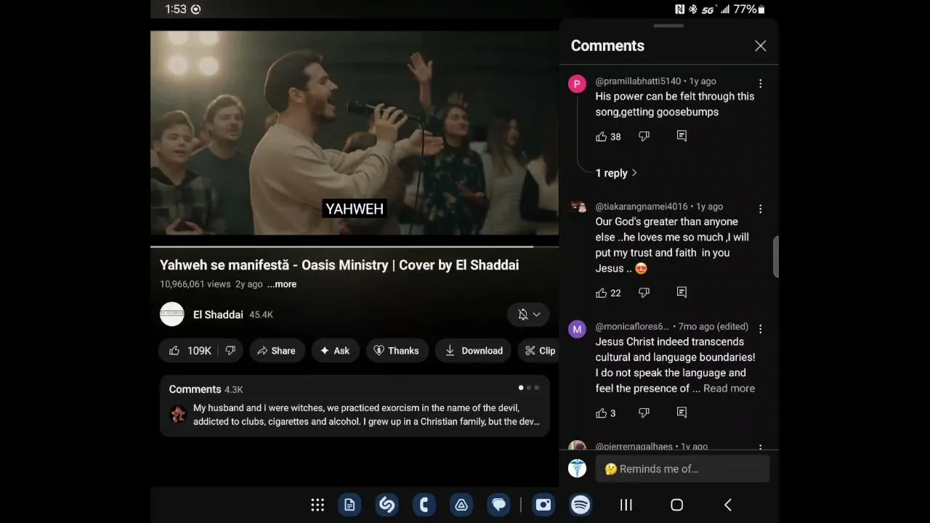Launch Shazam from the taskbar

click(387, 505)
